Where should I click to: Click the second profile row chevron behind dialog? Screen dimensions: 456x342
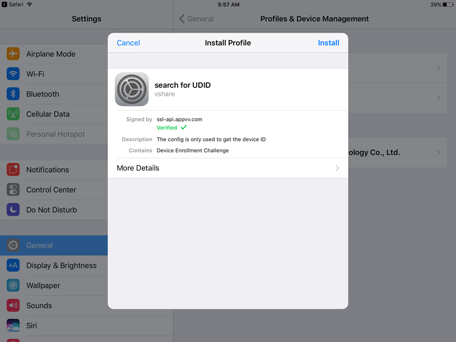438,97
